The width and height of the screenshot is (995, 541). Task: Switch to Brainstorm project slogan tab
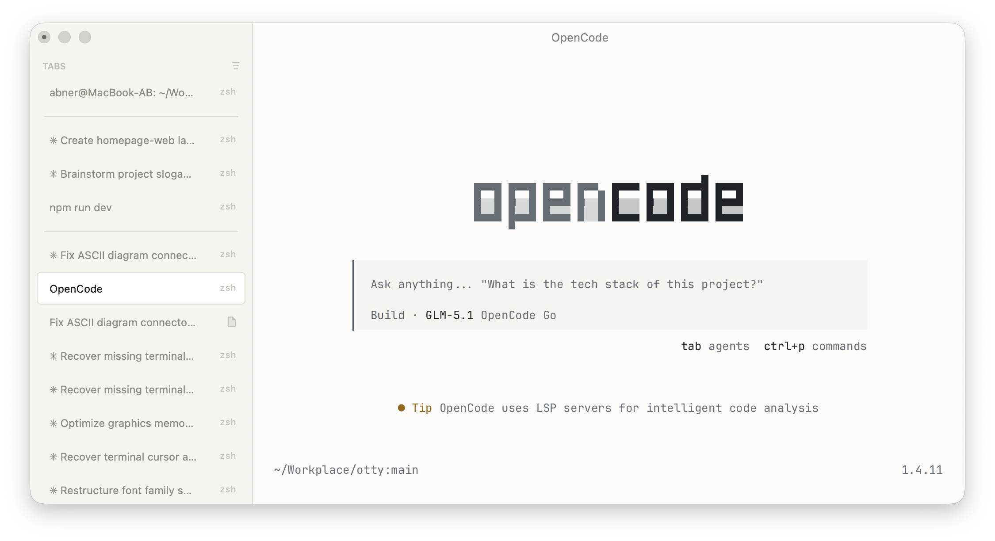click(141, 174)
